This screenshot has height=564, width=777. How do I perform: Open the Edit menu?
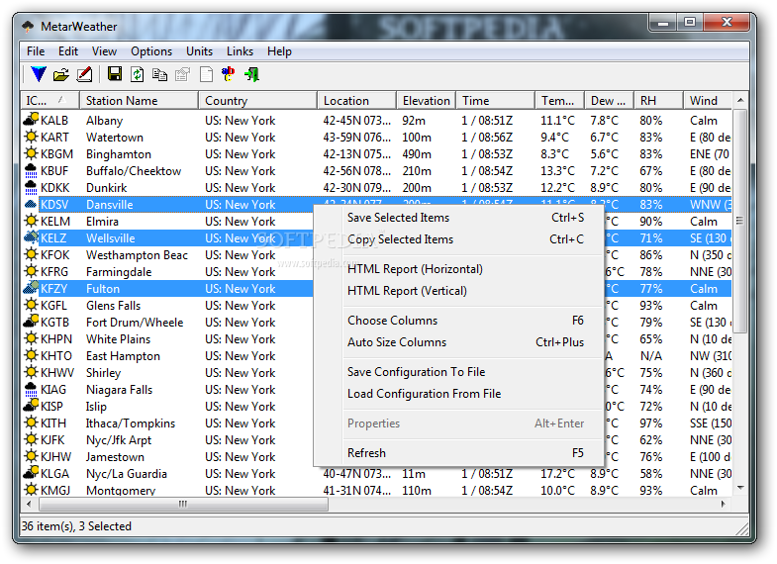(x=68, y=51)
